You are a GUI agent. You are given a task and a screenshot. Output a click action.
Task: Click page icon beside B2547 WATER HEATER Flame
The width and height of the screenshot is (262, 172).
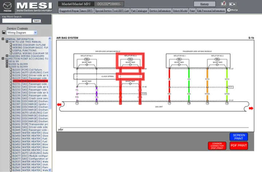click(11, 167)
